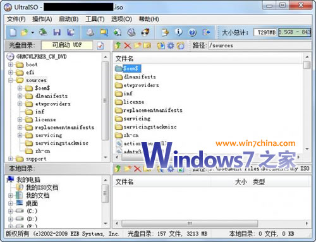Collapse the sources folder node

point(11,80)
